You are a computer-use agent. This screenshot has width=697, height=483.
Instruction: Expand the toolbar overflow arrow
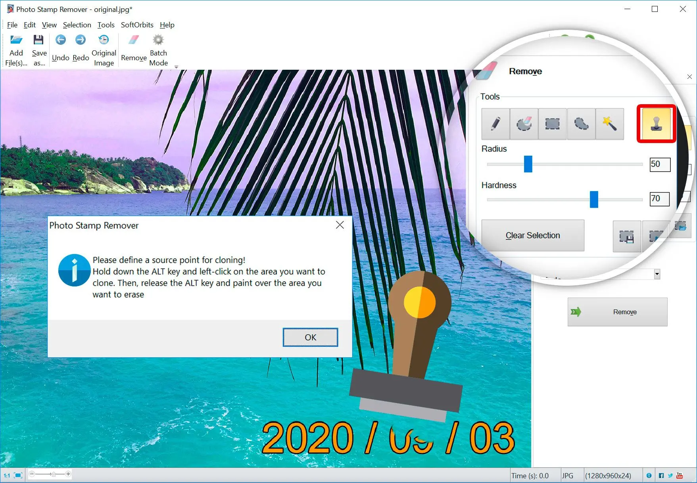pyautogui.click(x=176, y=67)
